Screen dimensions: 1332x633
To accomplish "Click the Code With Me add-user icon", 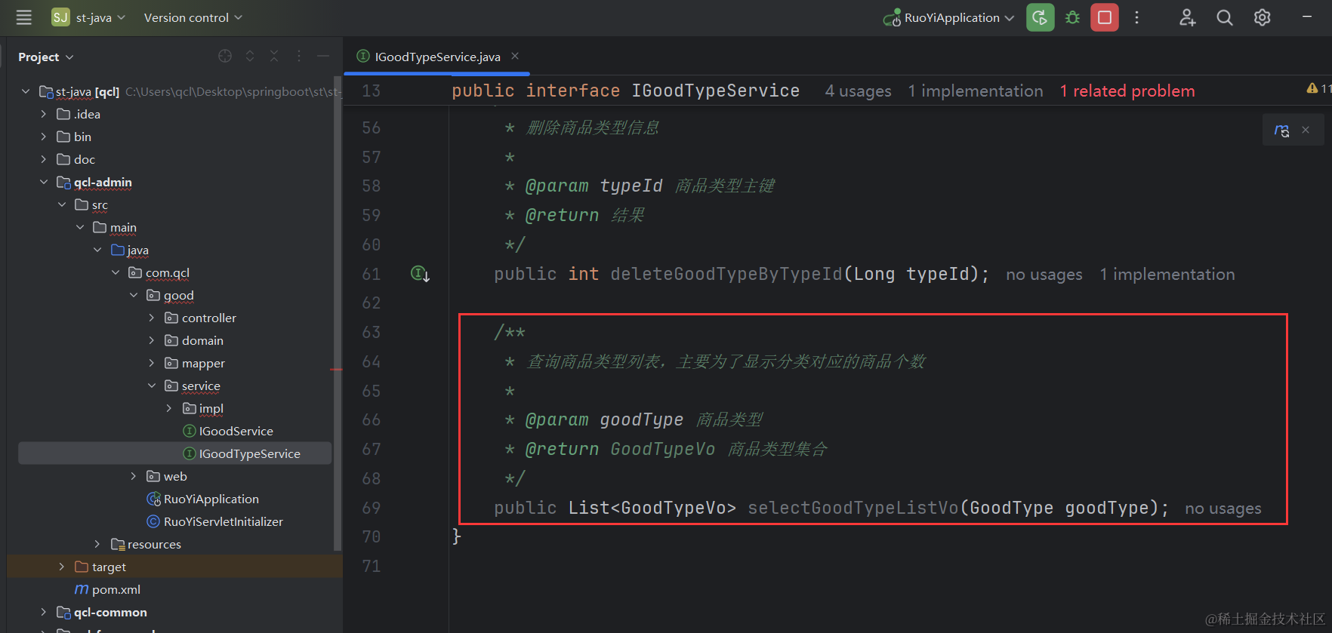I will pos(1187,17).
